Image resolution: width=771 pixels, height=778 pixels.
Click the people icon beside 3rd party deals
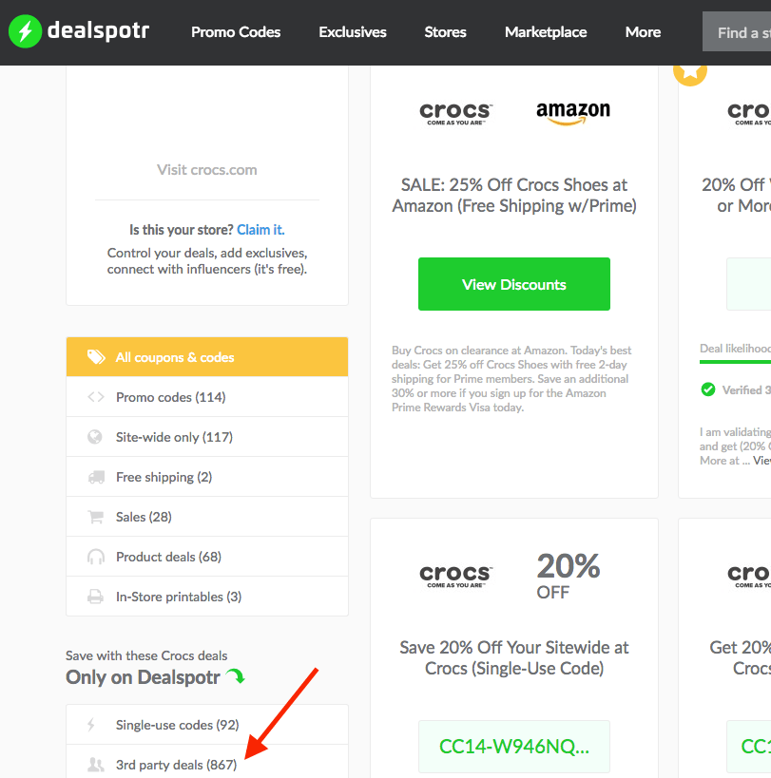(x=95, y=765)
